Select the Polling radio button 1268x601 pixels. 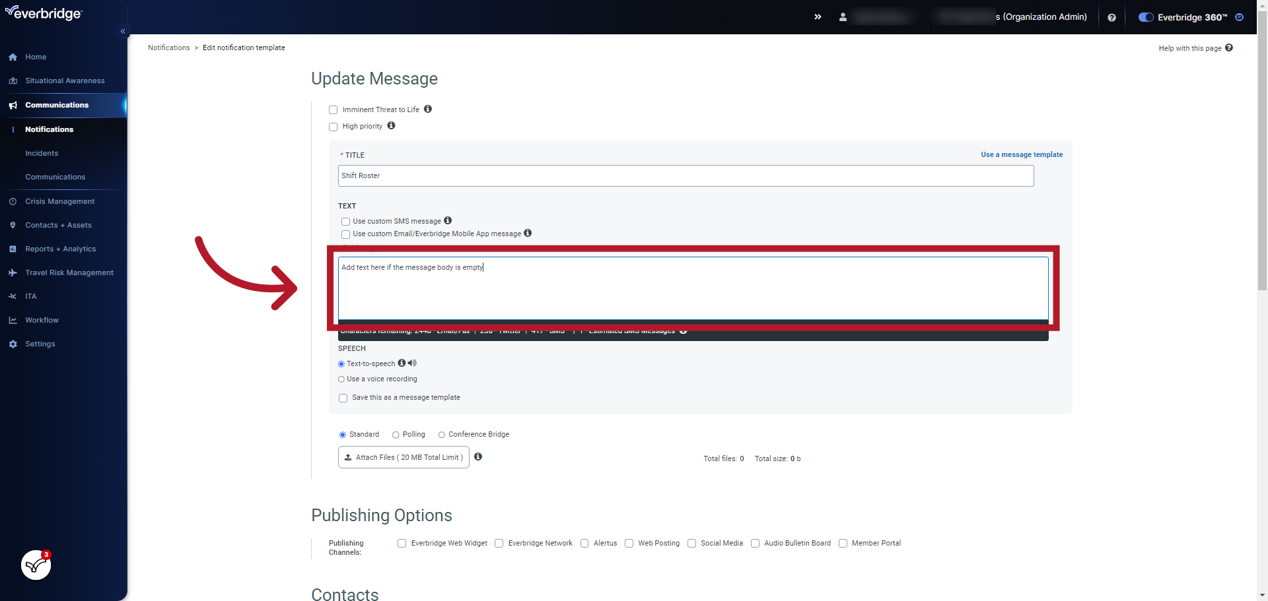395,434
